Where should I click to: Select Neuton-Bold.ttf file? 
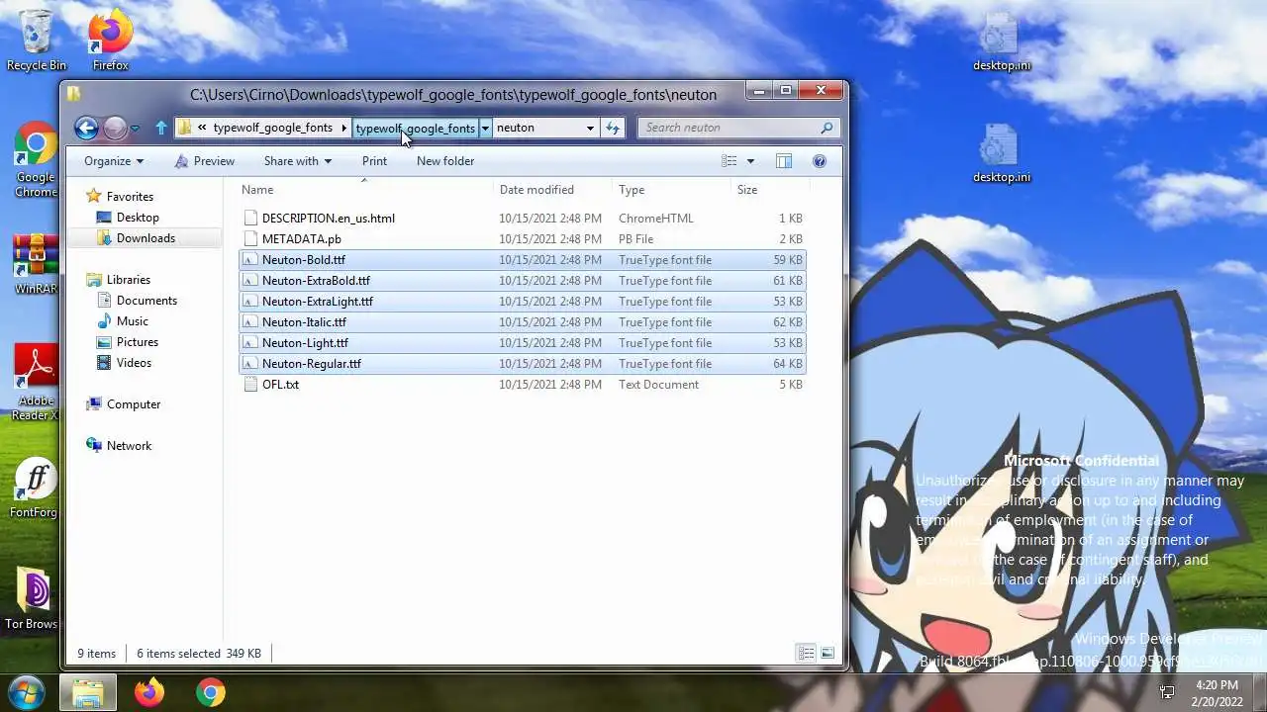[523, 260]
